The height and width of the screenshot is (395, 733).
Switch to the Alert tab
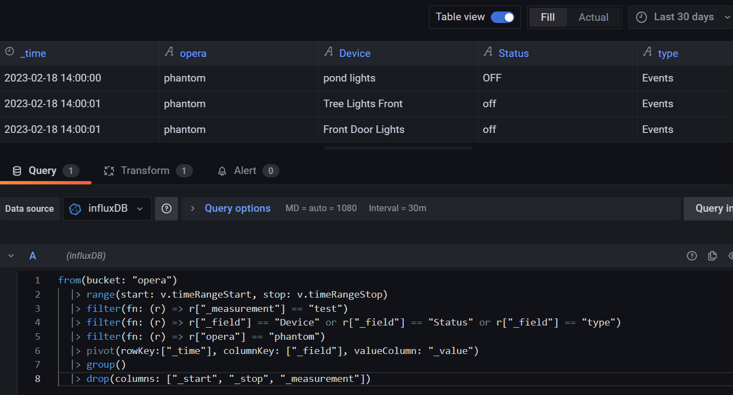pyautogui.click(x=245, y=171)
